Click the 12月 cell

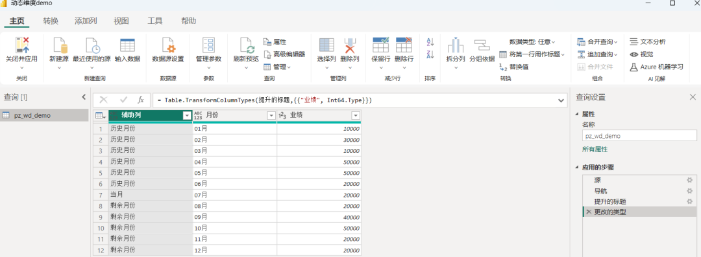pyautogui.click(x=235, y=250)
